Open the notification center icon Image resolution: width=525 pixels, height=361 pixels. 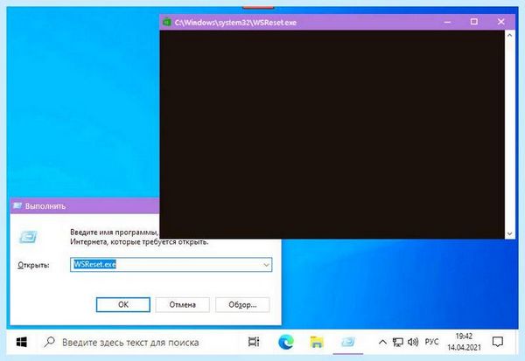498,342
